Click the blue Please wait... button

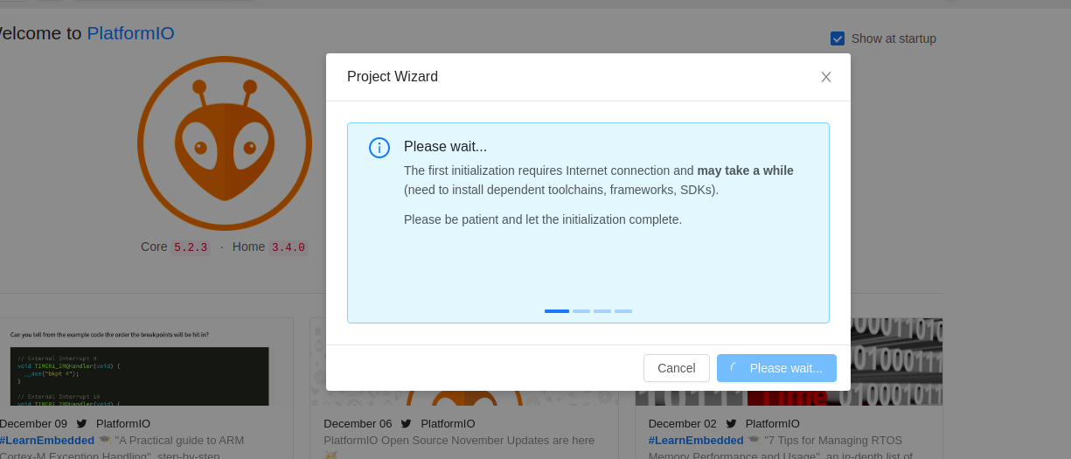776,368
